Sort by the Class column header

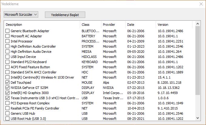coord(90,25)
